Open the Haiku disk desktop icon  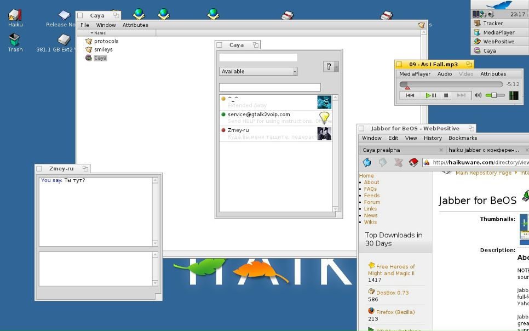(x=15, y=15)
